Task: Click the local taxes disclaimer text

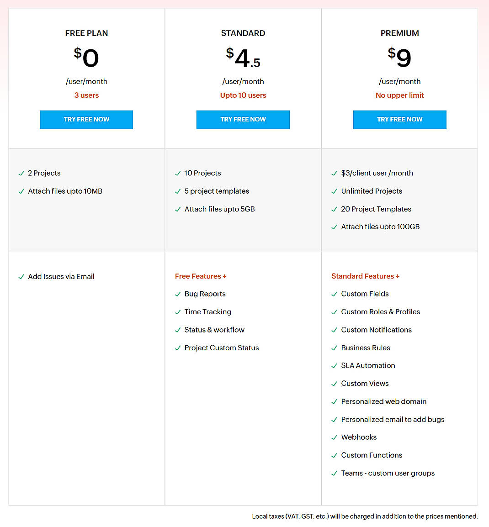Action: click(365, 516)
